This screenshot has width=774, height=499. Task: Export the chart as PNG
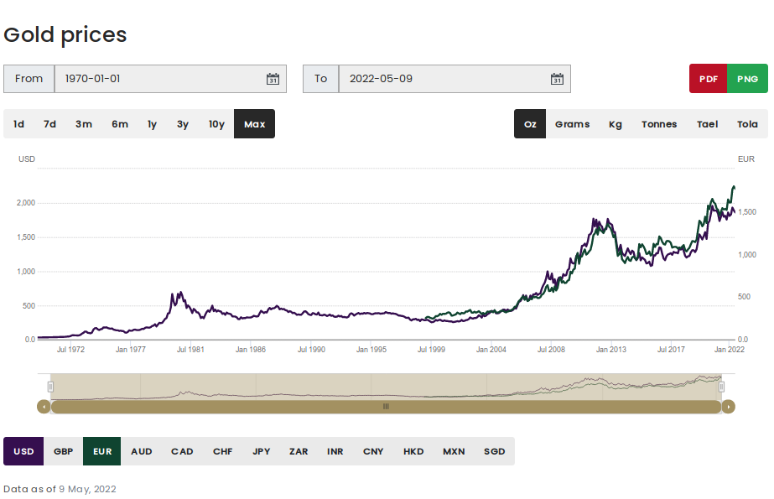pyautogui.click(x=747, y=79)
